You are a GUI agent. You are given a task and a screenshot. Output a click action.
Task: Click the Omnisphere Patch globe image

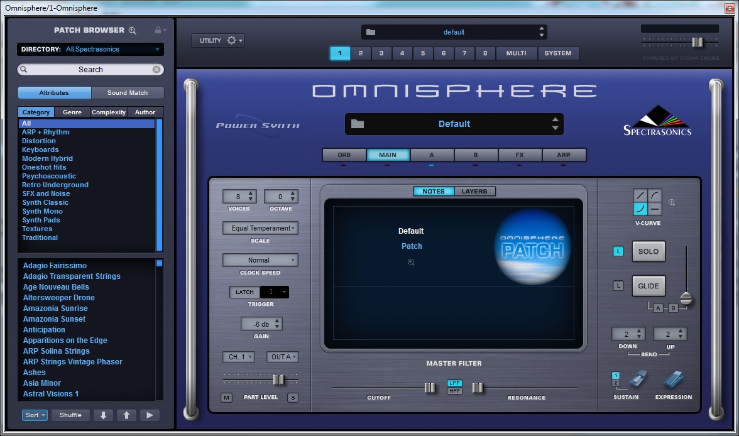coord(533,246)
